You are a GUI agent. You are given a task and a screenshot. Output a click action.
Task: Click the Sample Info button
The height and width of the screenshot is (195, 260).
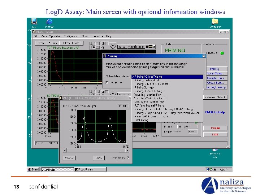[x=217, y=78]
